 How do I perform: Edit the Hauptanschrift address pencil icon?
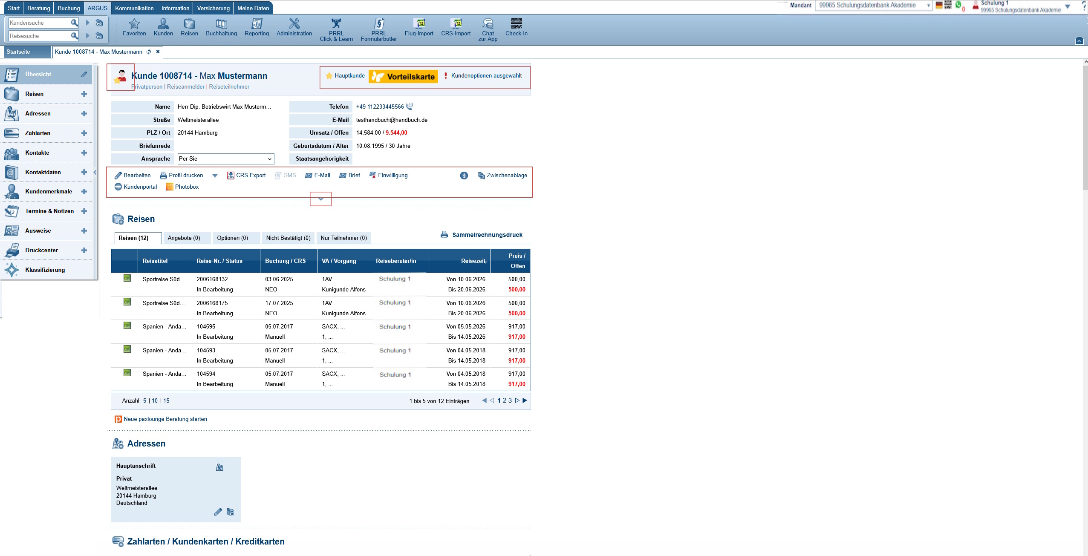pyautogui.click(x=218, y=512)
